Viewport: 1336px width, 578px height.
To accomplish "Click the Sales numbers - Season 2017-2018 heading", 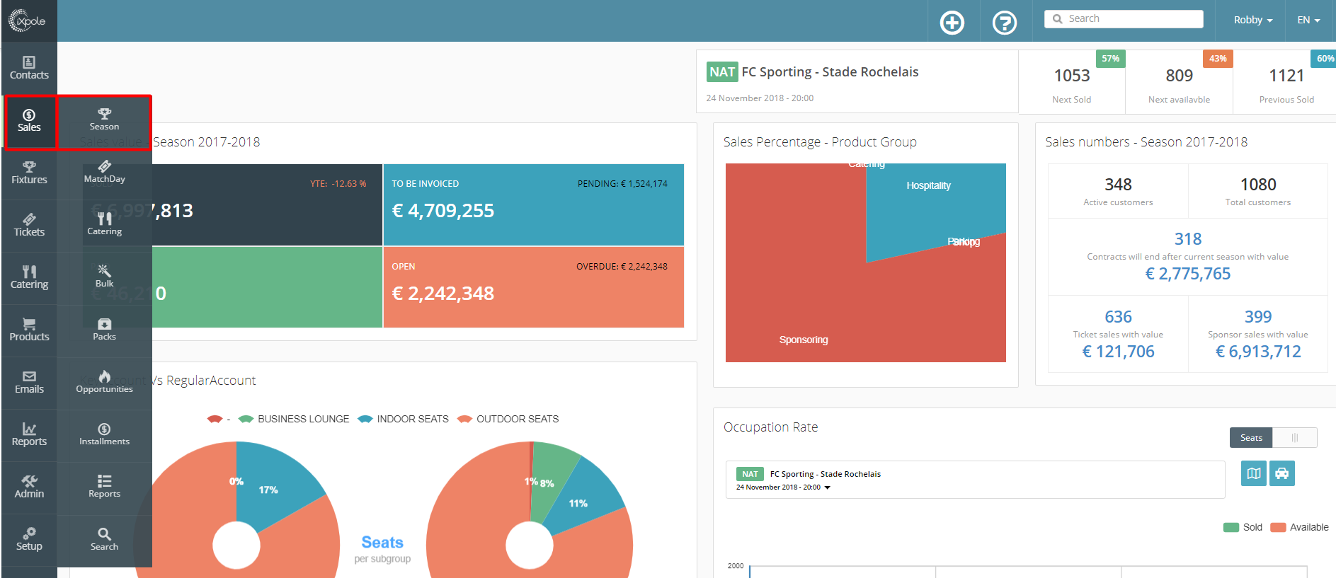I will click(1146, 142).
